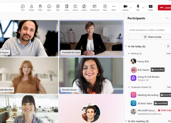171x123 pixels.
Task: Open the Chat panel
Action: (23, 8)
